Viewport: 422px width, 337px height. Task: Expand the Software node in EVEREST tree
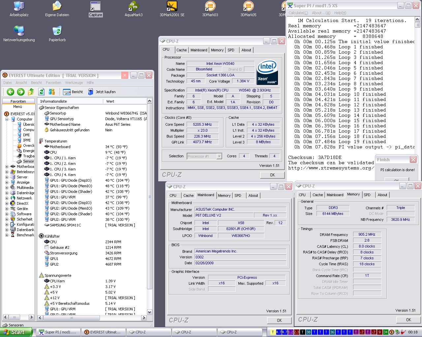7,214
